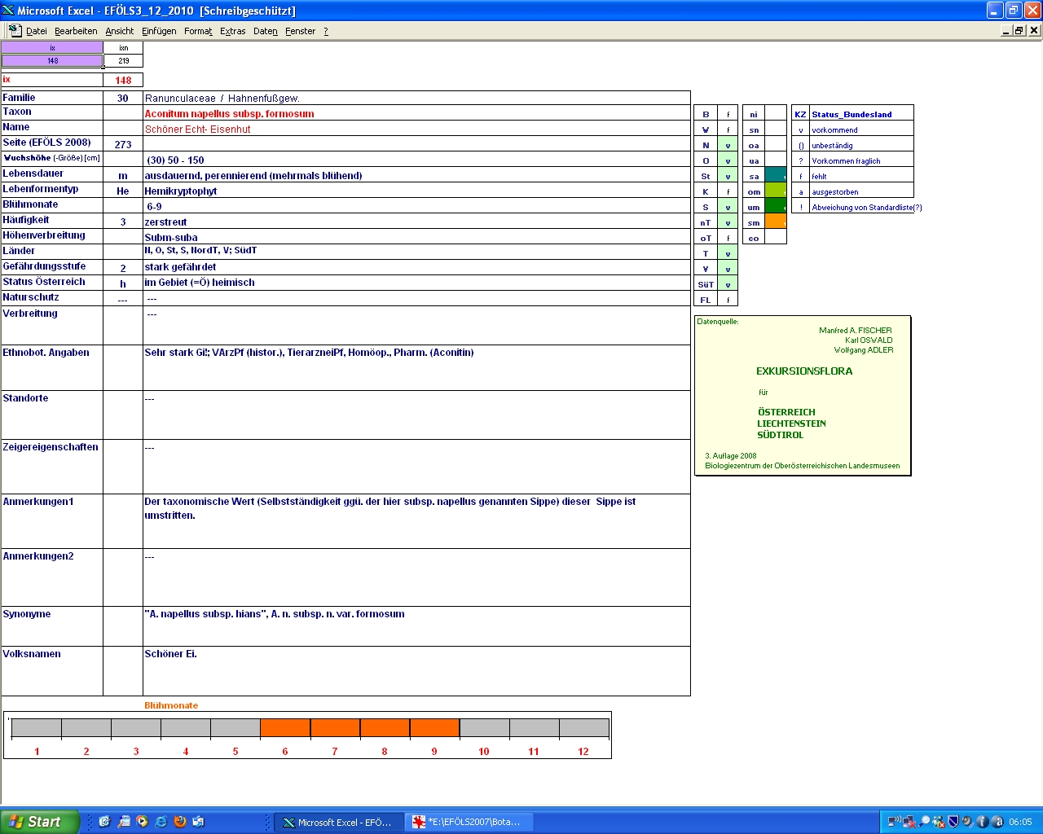Open the Daten menu
Viewport: 1043px width, 834px height.
pyautogui.click(x=266, y=31)
